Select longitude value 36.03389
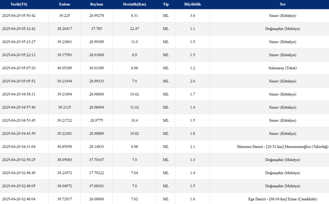329x204 pixels. click(x=96, y=68)
